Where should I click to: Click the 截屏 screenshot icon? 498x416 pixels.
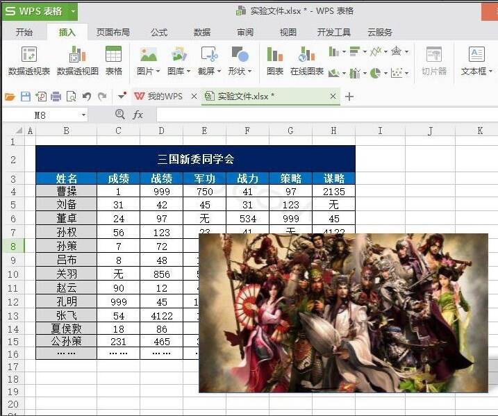[209, 55]
